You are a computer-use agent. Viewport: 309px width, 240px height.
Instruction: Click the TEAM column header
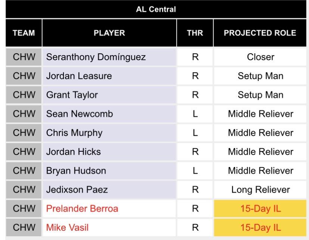pyautogui.click(x=24, y=33)
